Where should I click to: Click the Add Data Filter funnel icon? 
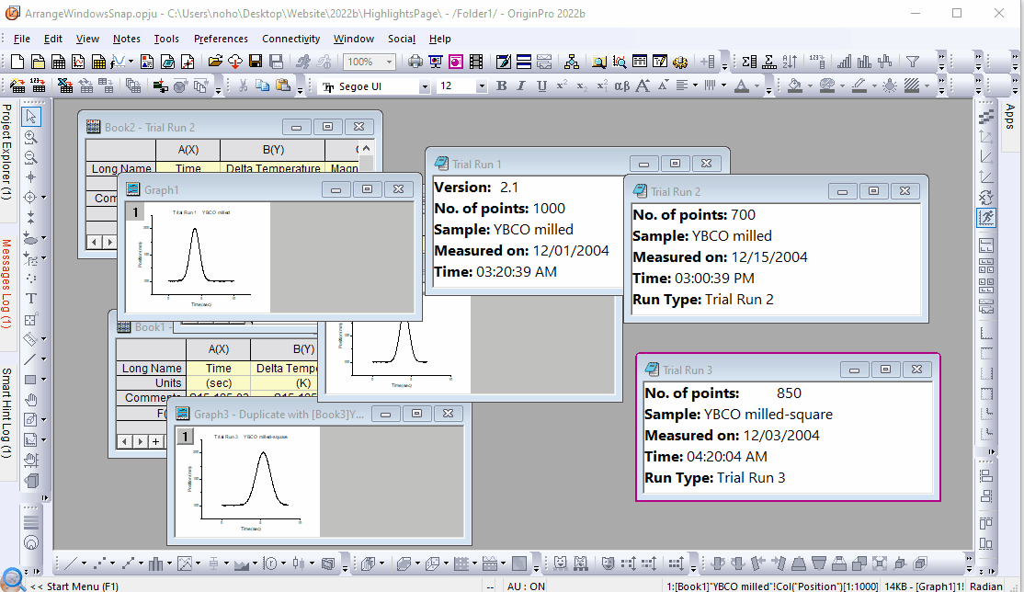[913, 63]
